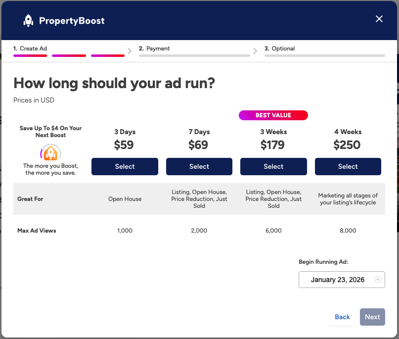
Task: Select the 3 Days $59 plan
Action: point(125,167)
